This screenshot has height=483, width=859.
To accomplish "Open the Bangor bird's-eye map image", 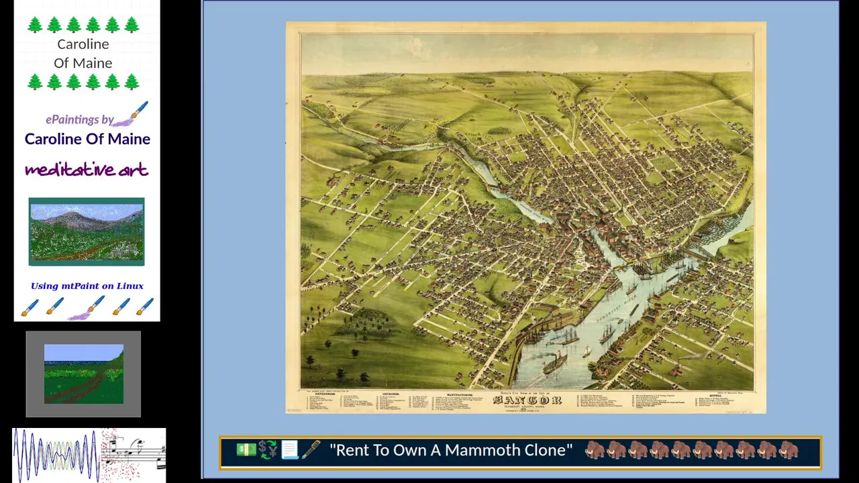I will (526, 217).
